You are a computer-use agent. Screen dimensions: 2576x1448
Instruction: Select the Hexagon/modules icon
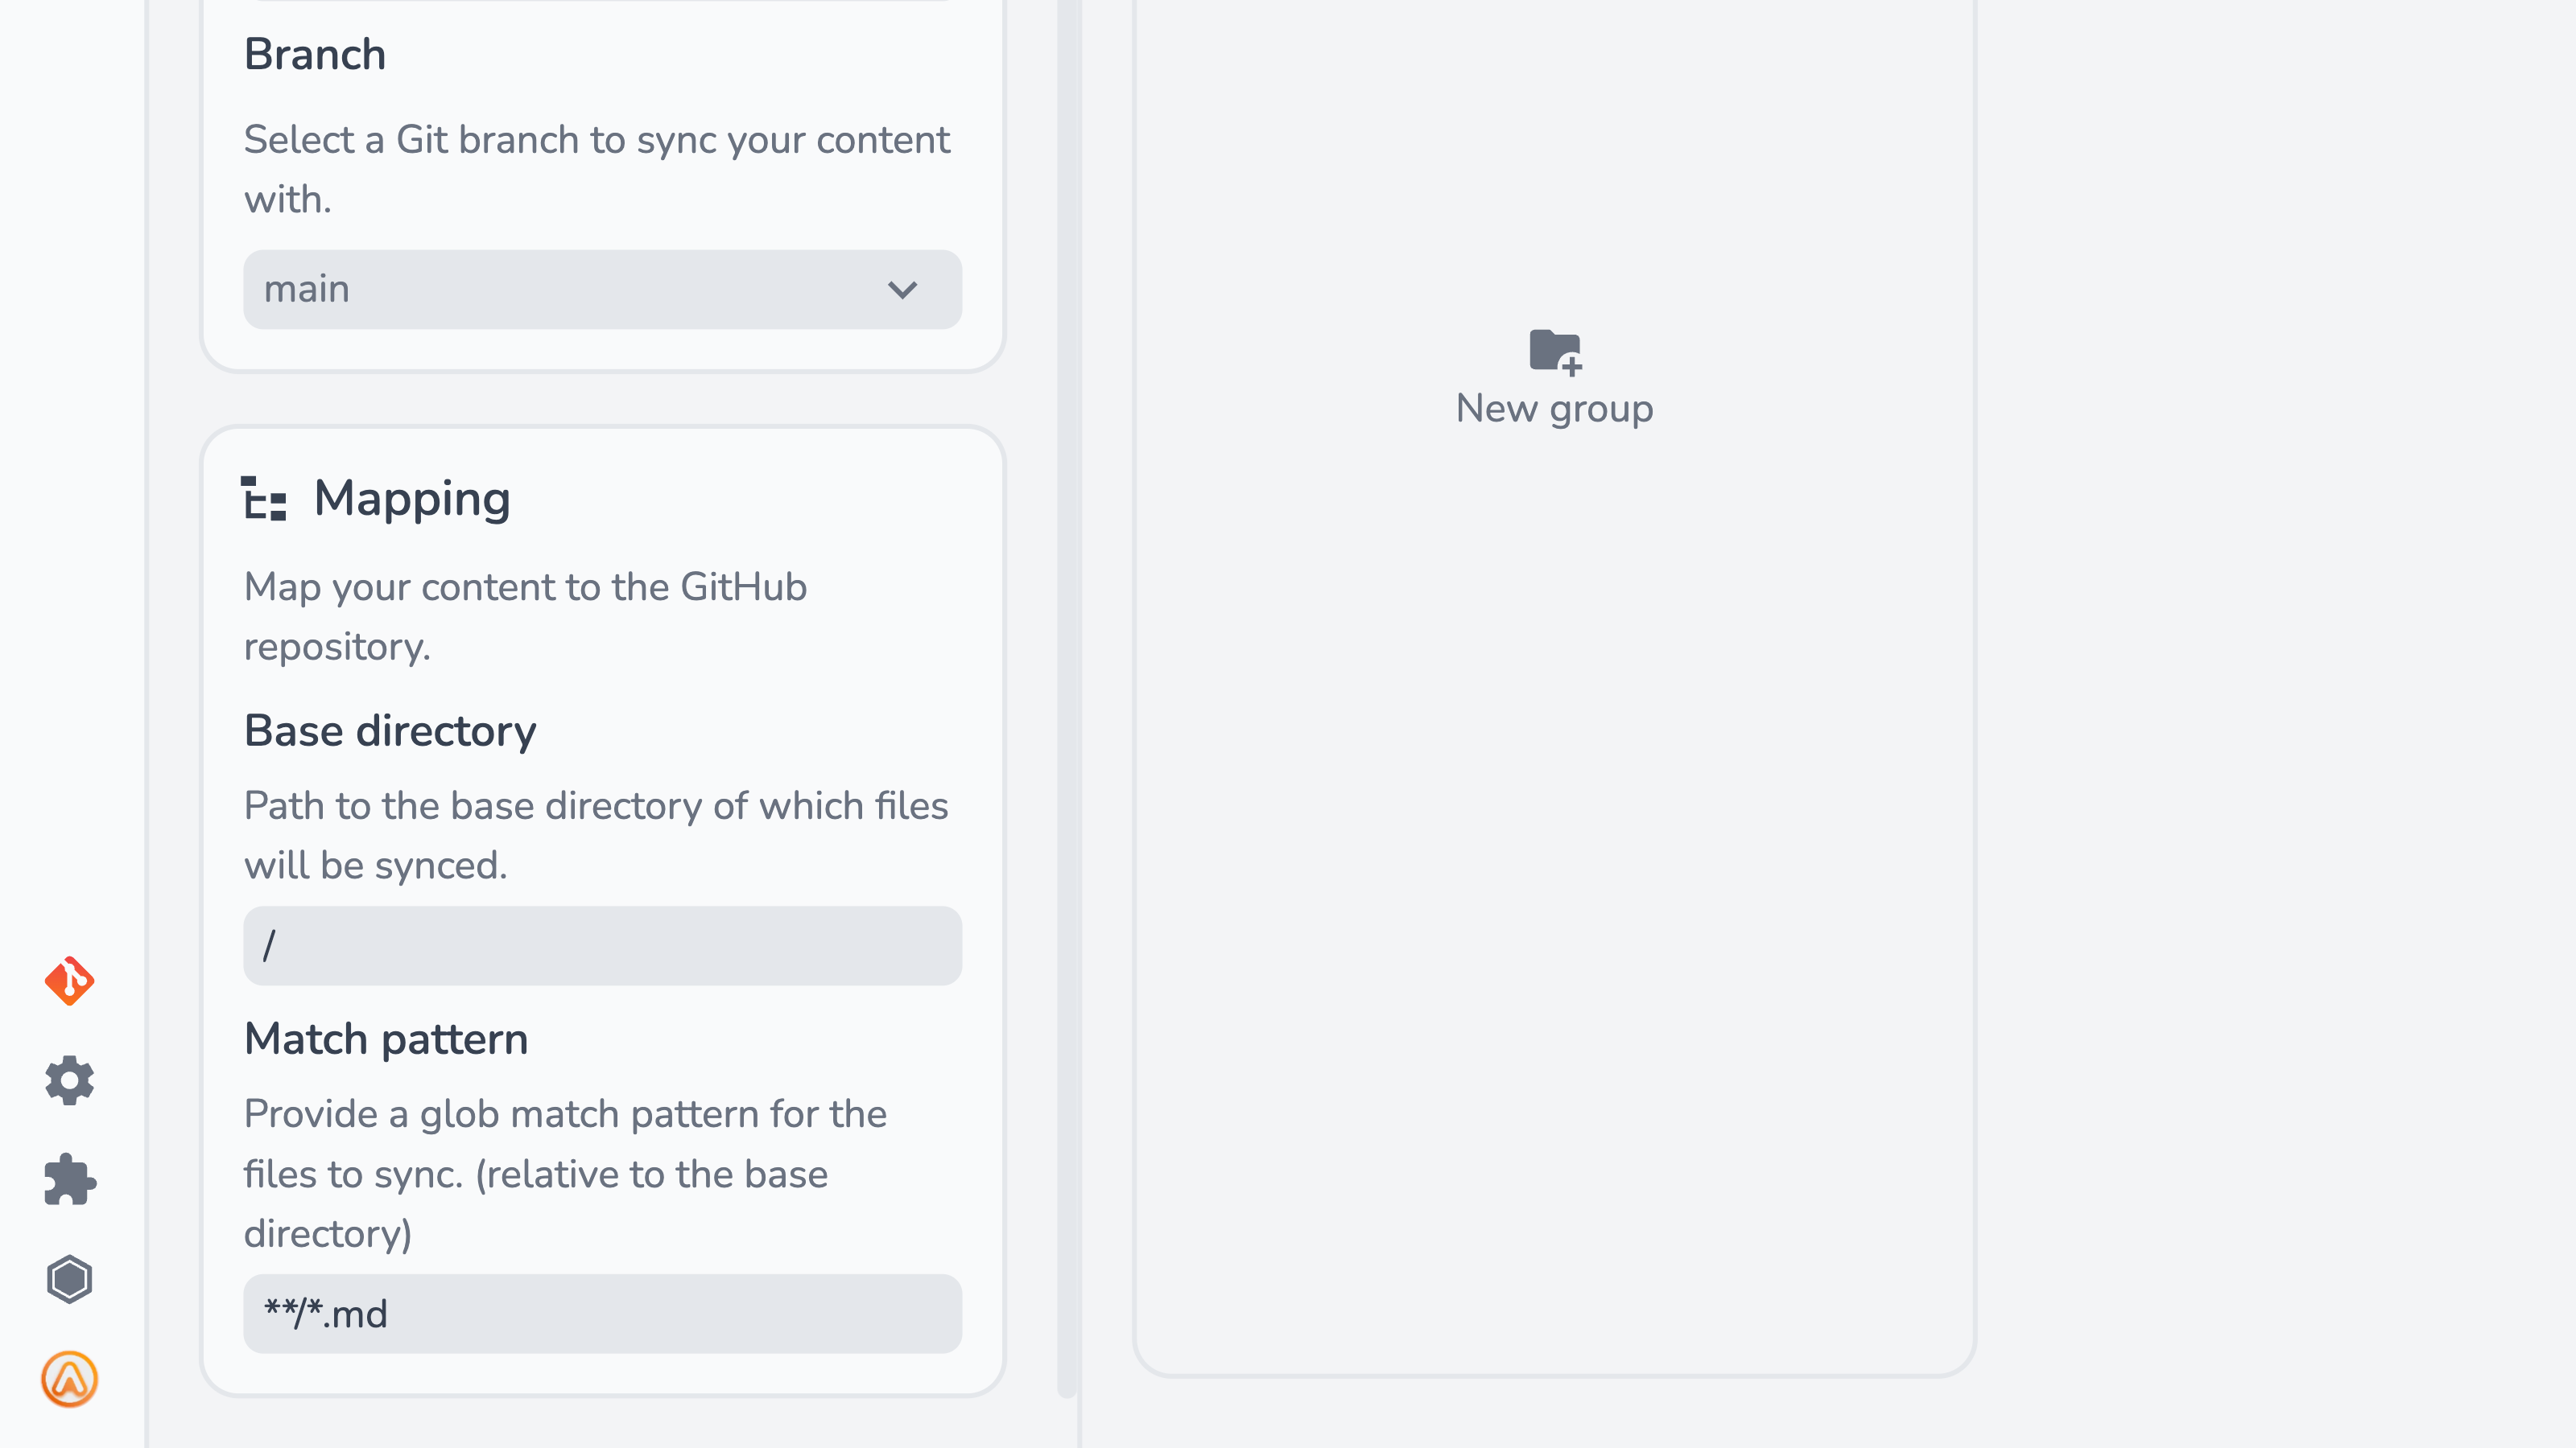[71, 1280]
